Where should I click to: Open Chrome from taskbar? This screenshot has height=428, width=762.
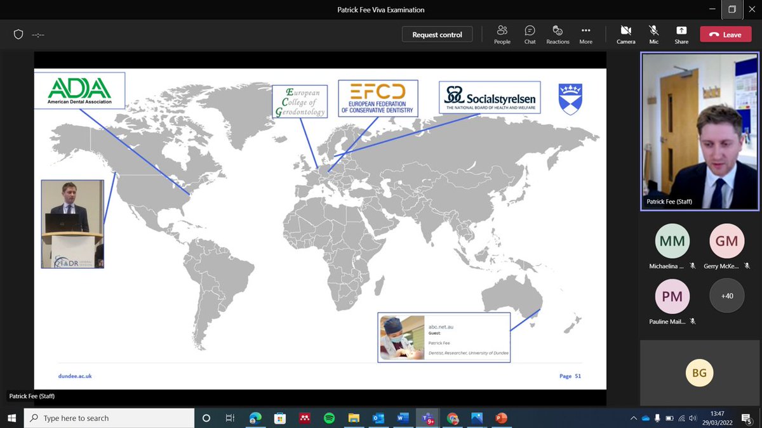point(452,418)
